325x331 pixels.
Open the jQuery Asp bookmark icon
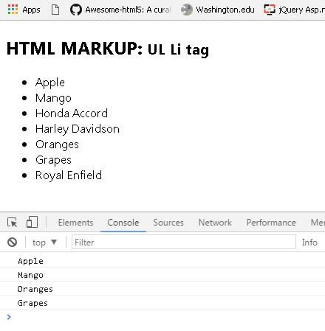coord(270,10)
